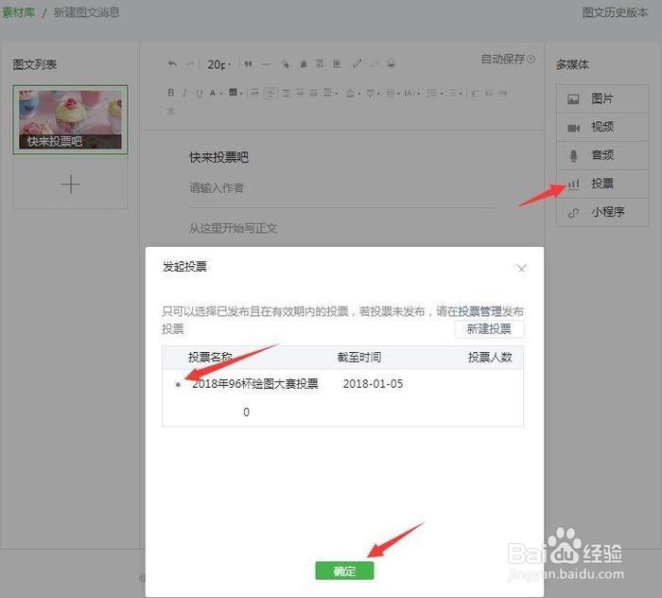Screen dimensions: 662x598
Task: Click the 投票人数 column header
Action: click(490, 358)
